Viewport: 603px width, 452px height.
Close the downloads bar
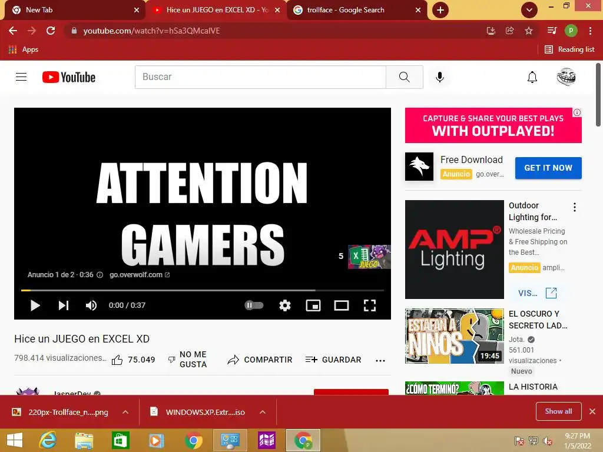coord(592,411)
